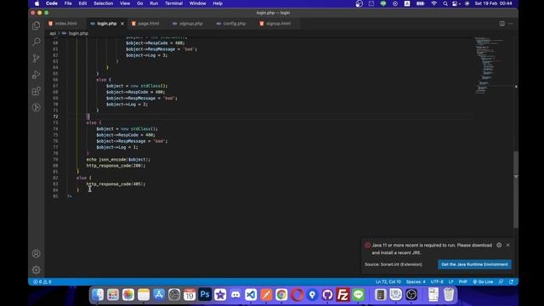The image size is (544, 306).
Task: Start Go Live server from status bar
Action: (483, 281)
